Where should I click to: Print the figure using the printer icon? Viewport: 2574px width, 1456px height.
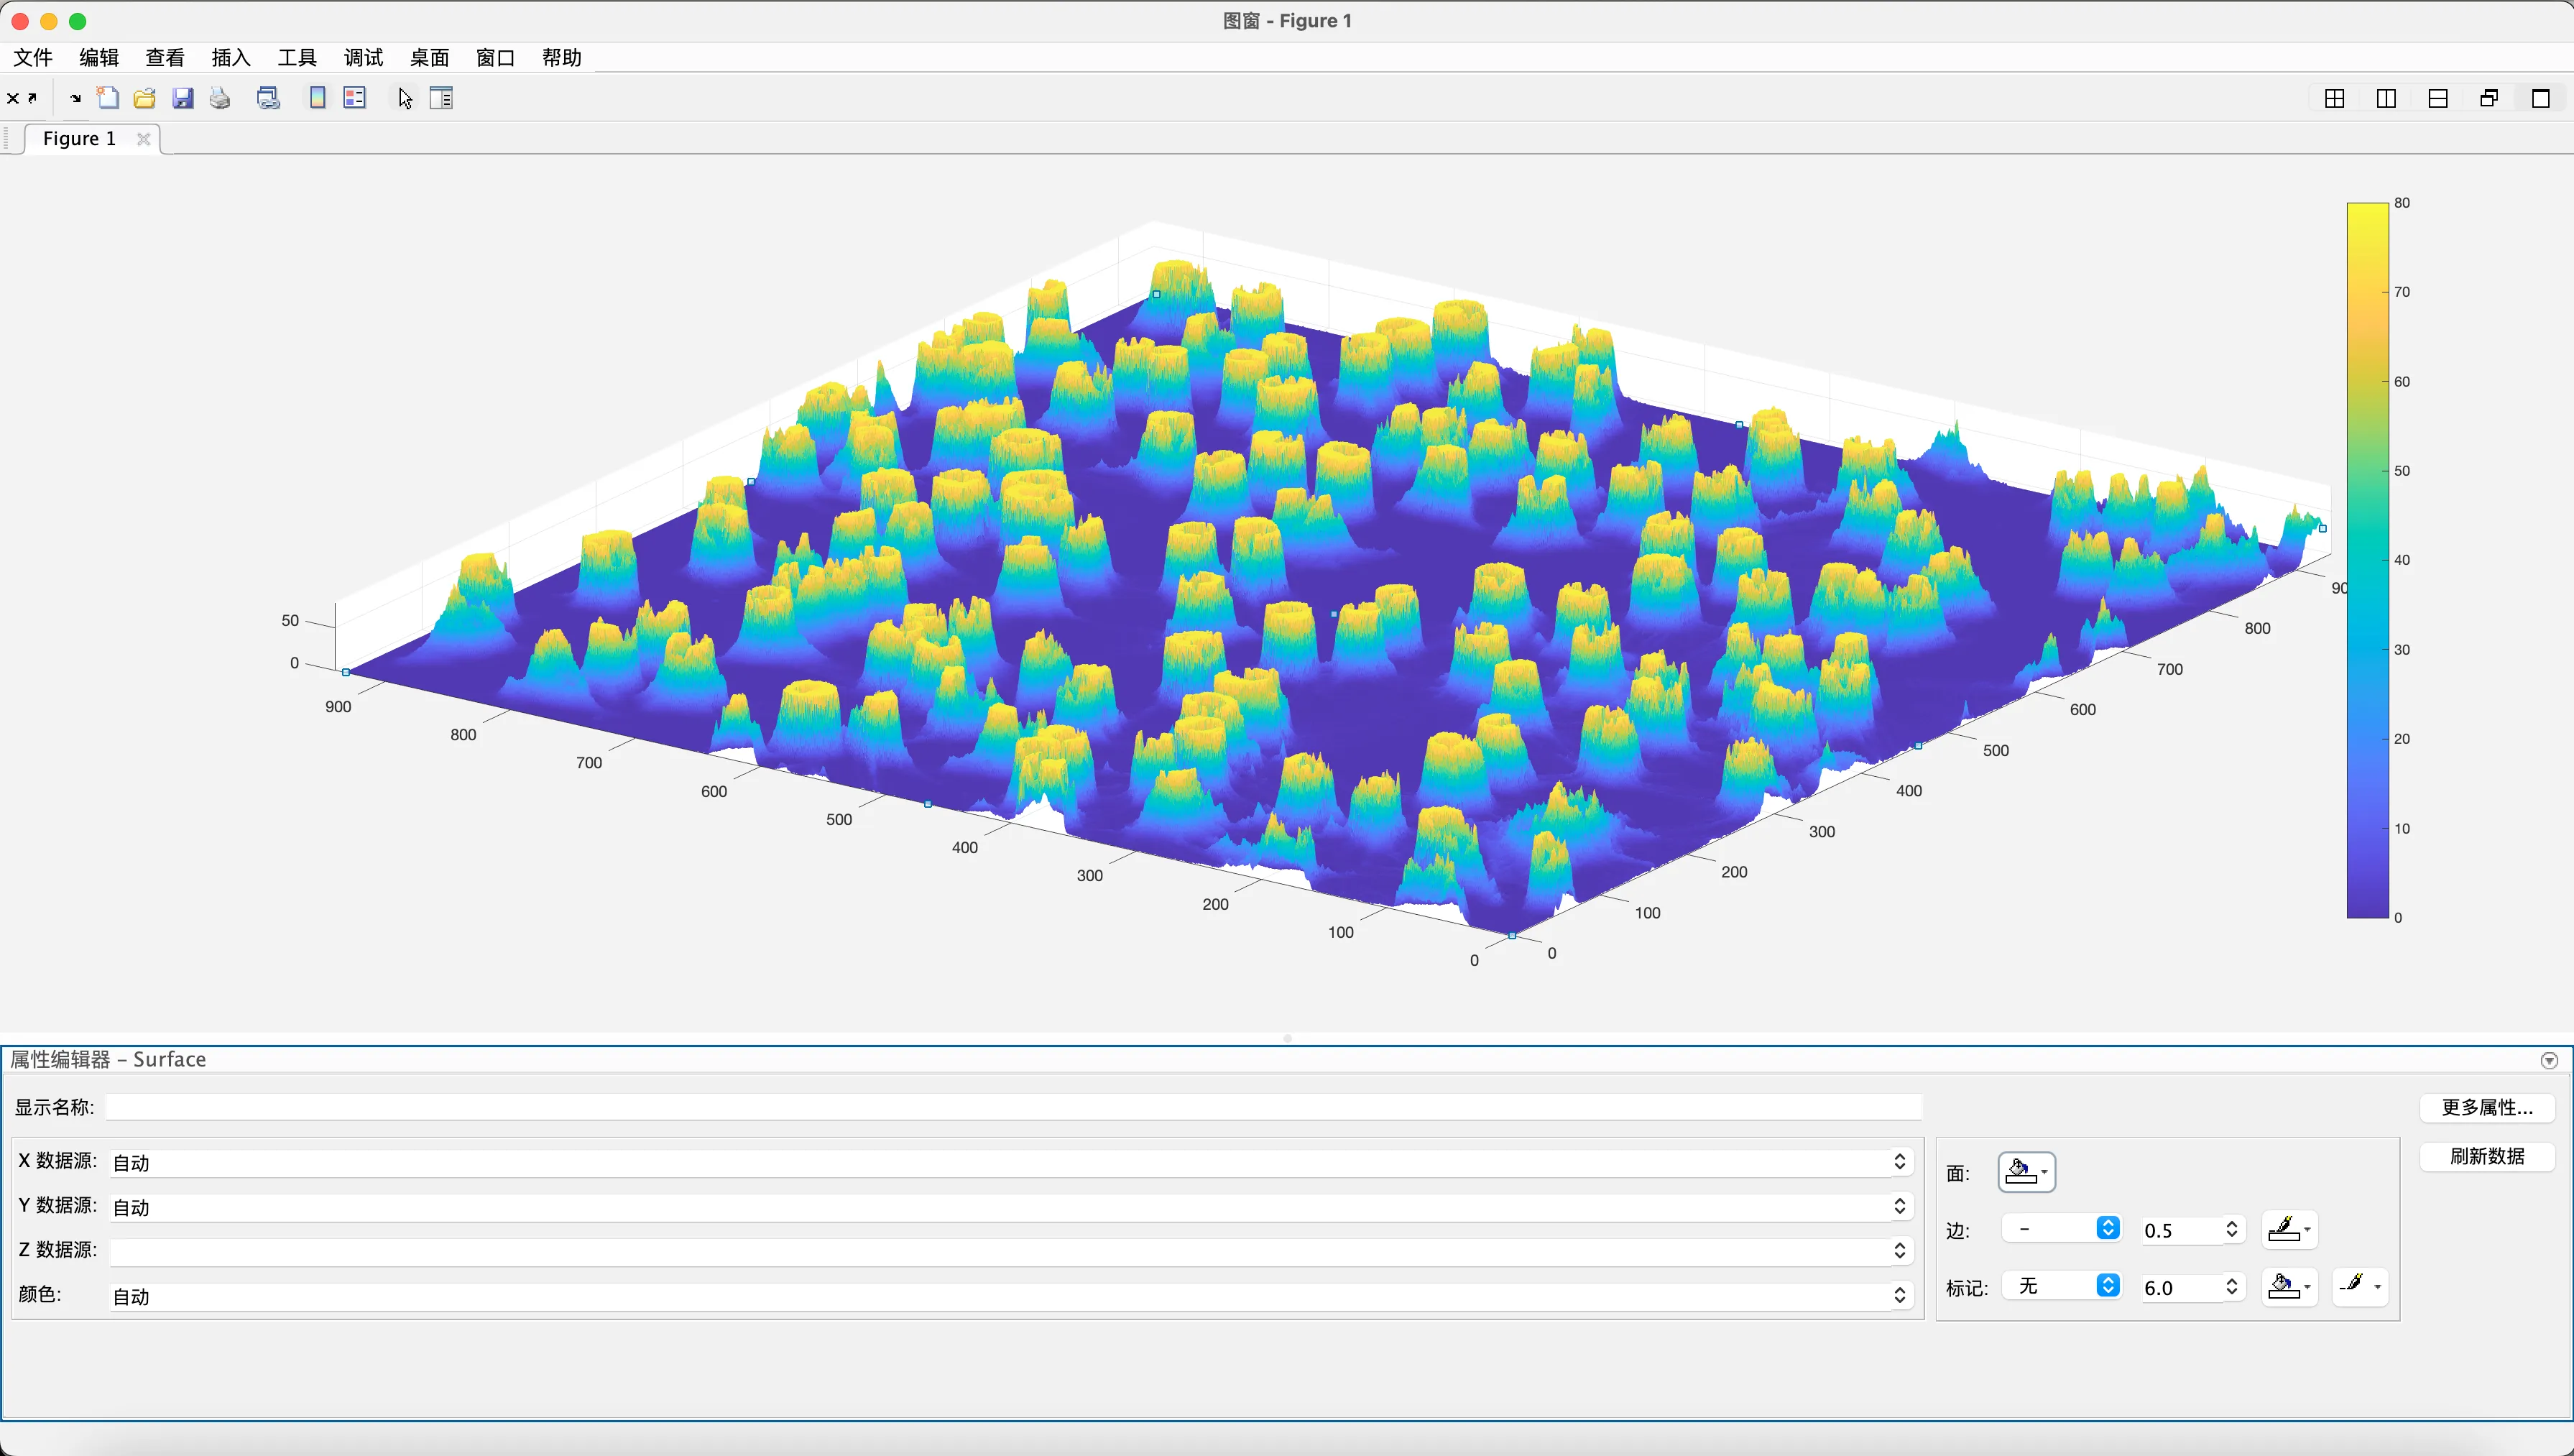tap(220, 98)
